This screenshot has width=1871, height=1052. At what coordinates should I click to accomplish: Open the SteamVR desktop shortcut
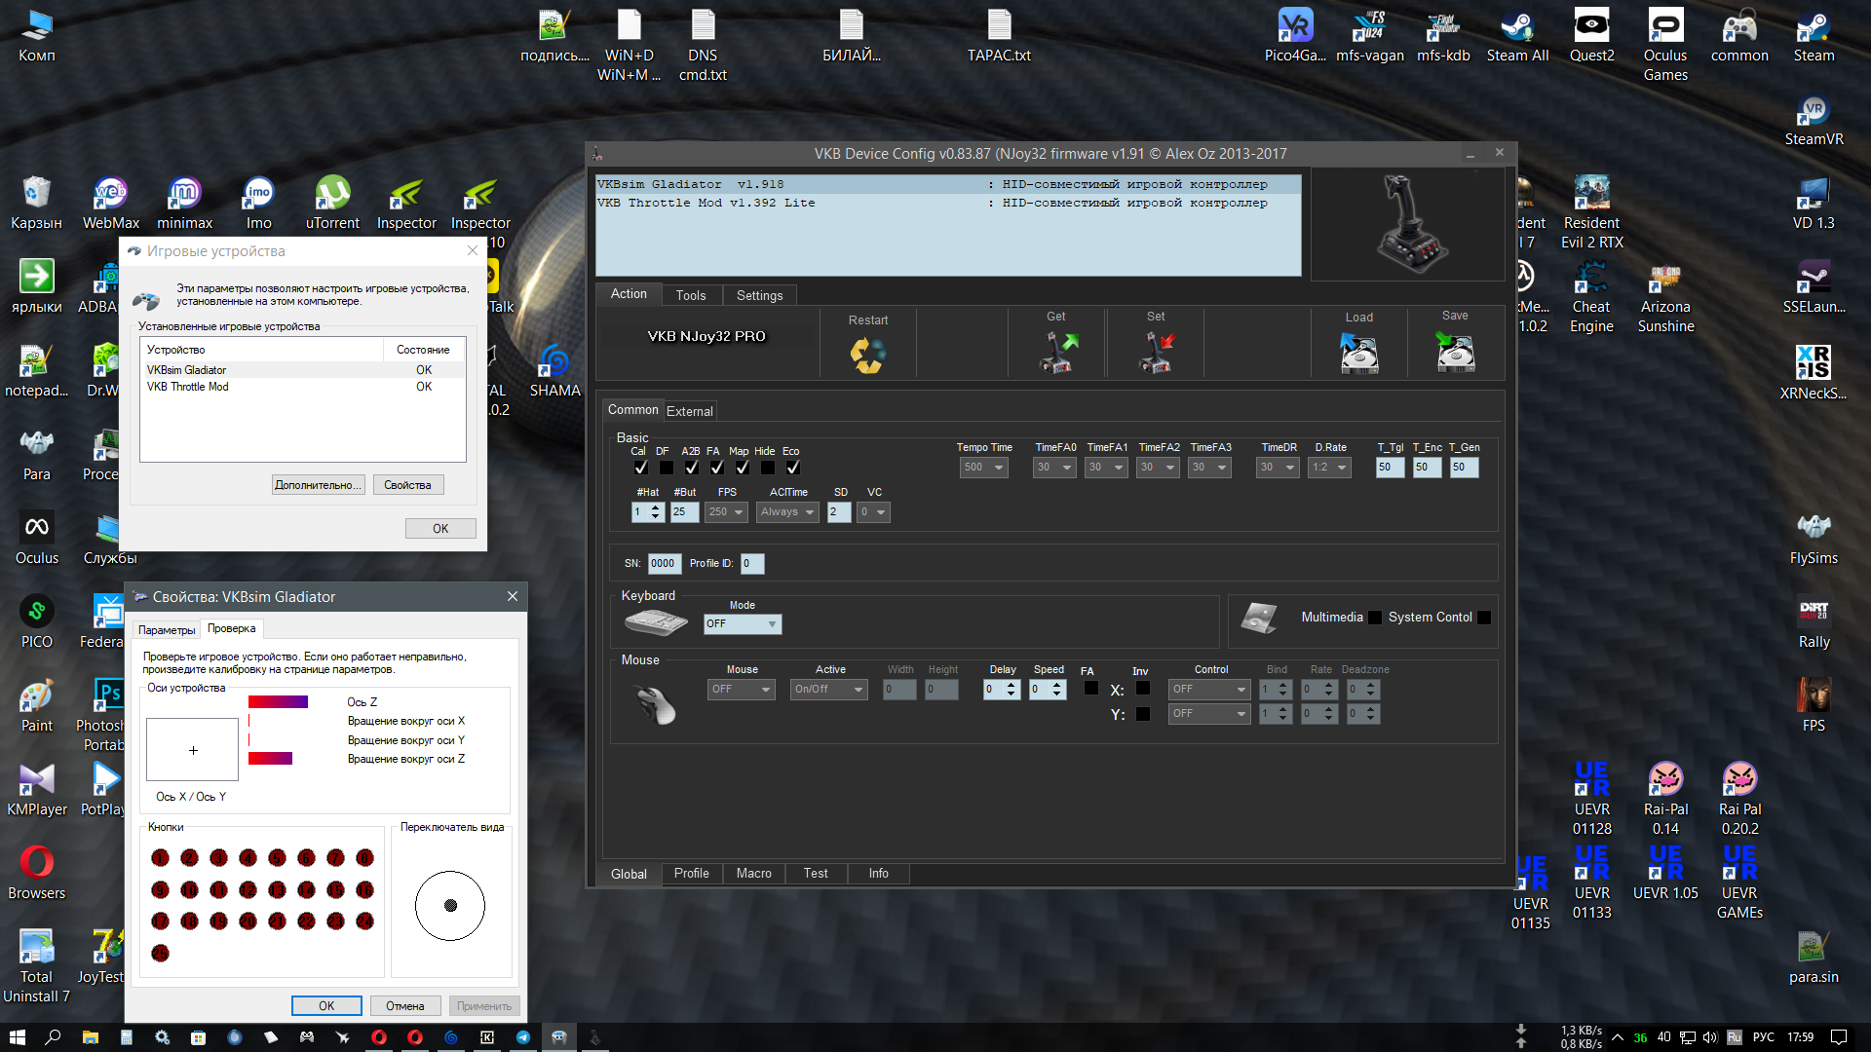click(x=1814, y=121)
